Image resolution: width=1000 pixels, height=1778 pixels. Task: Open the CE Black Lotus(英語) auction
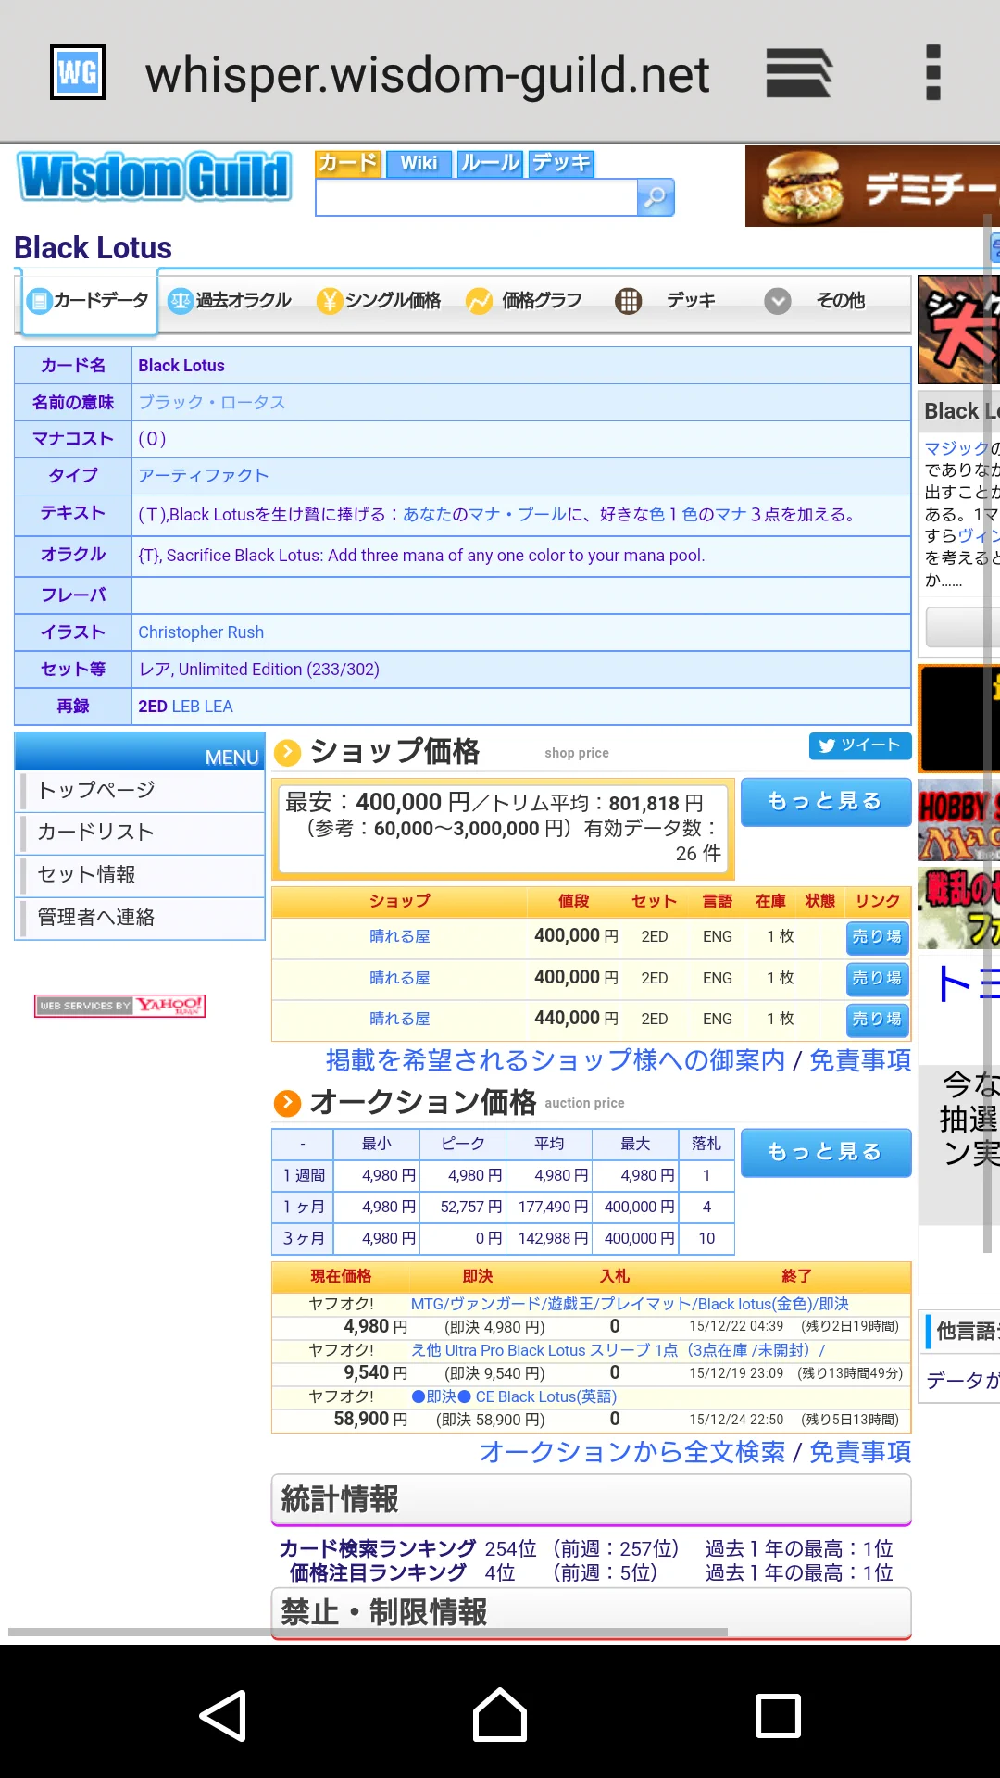[x=514, y=1396]
